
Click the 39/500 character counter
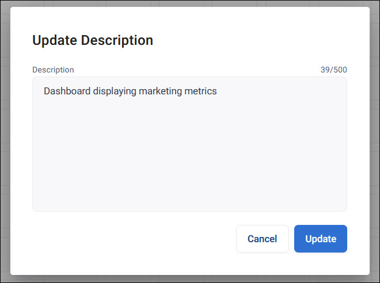point(334,70)
